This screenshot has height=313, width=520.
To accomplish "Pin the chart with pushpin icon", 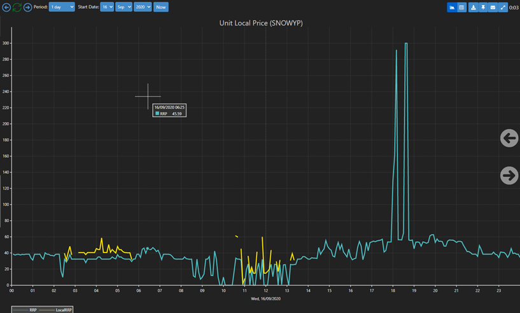I will point(483,7).
